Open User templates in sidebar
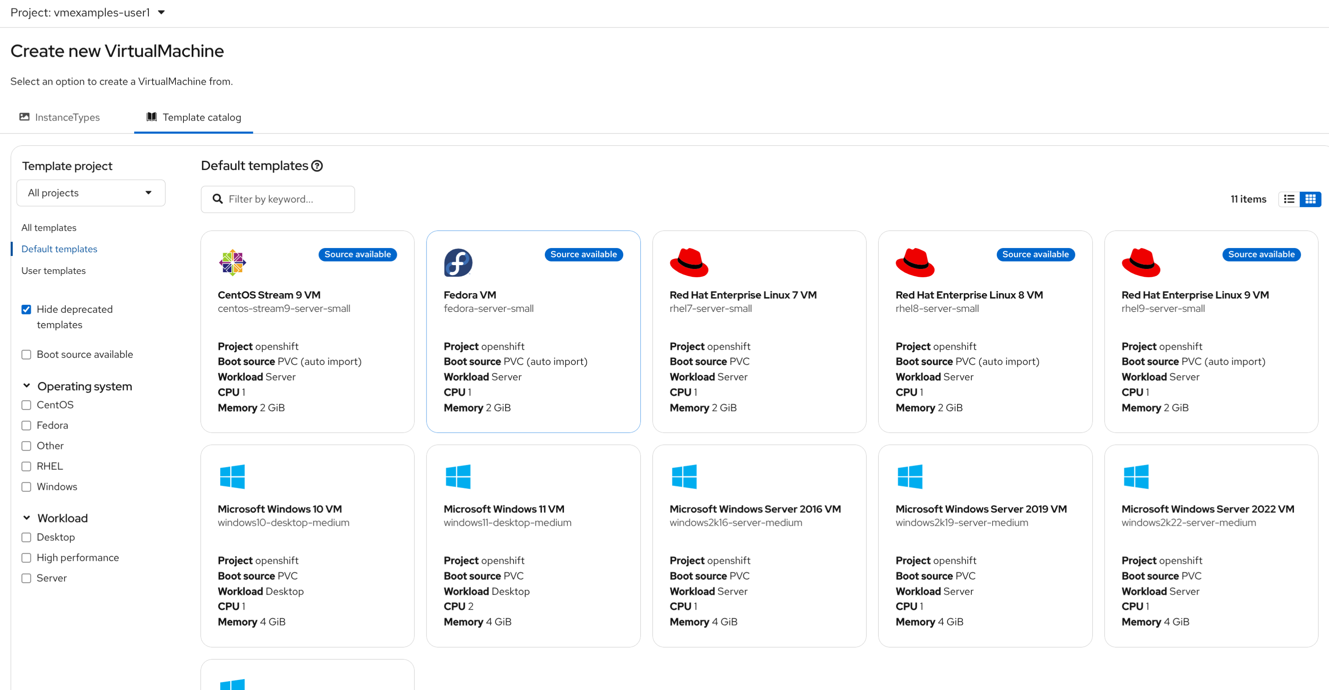 pos(53,270)
